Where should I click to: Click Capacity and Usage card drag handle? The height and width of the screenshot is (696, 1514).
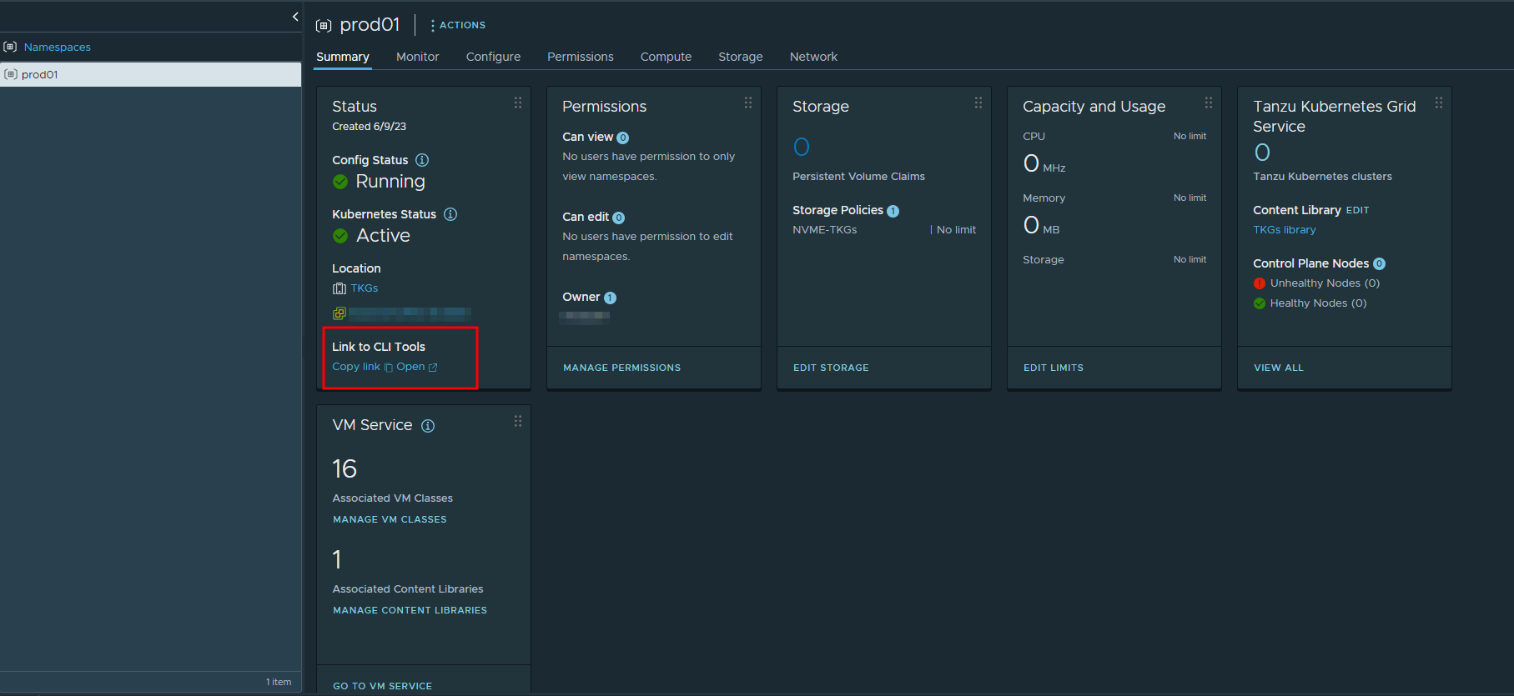pyautogui.click(x=1209, y=103)
